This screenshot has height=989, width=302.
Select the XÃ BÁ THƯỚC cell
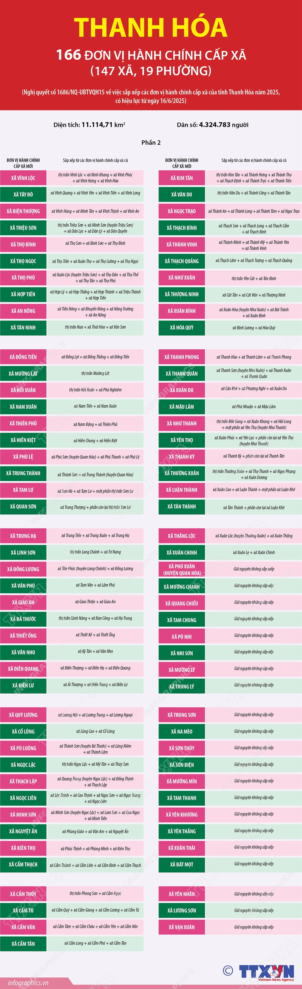(x=23, y=618)
